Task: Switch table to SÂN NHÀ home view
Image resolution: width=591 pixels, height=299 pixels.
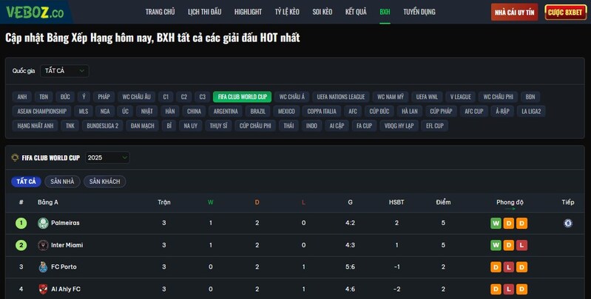Action: tap(62, 182)
